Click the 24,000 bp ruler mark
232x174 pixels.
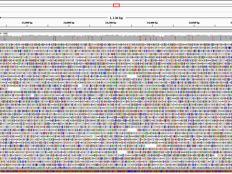point(69,23)
